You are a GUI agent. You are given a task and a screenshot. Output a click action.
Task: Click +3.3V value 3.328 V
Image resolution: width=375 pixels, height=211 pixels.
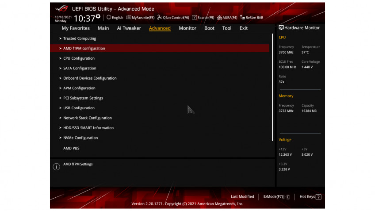pyautogui.click(x=284, y=169)
